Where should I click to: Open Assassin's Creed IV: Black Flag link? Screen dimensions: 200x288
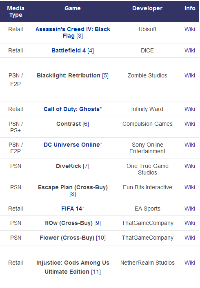tap(73, 32)
